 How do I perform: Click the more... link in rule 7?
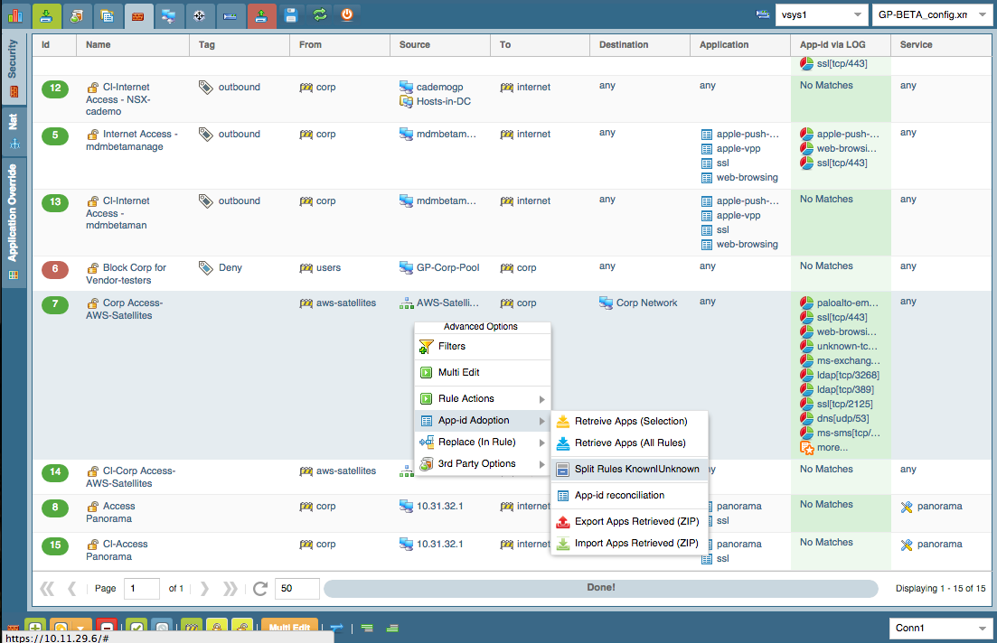832,447
